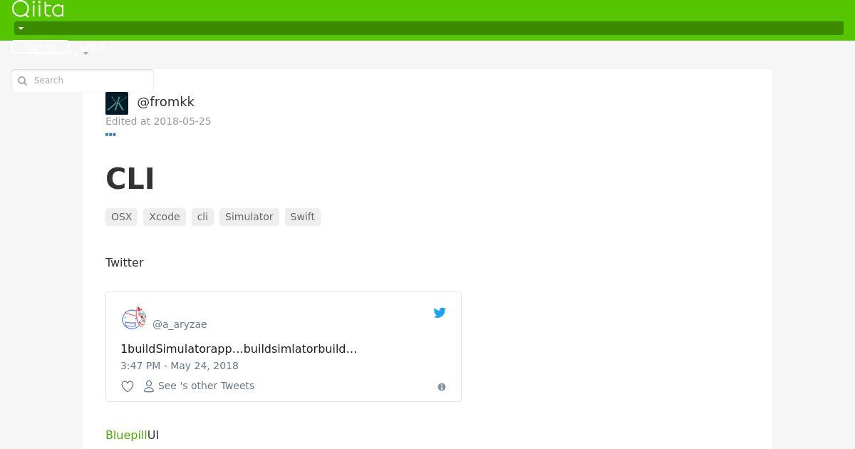
Task: Click See 's other Tweets link
Action: click(x=199, y=386)
